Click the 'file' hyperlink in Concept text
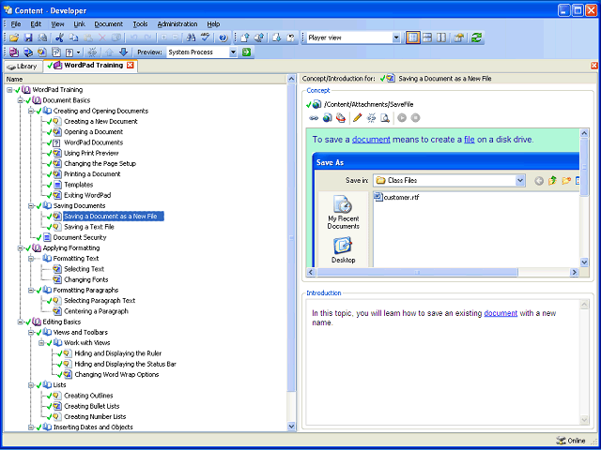The height and width of the screenshot is (450, 601). (470, 140)
